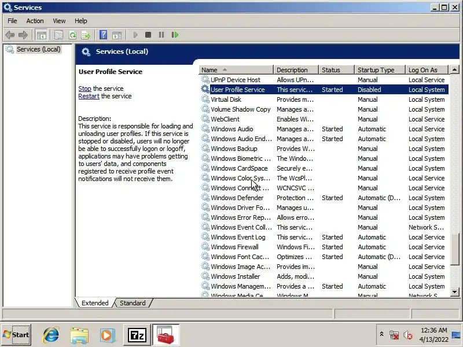Switch to the Extended tab
Image resolution: width=463 pixels, height=347 pixels.
point(95,303)
